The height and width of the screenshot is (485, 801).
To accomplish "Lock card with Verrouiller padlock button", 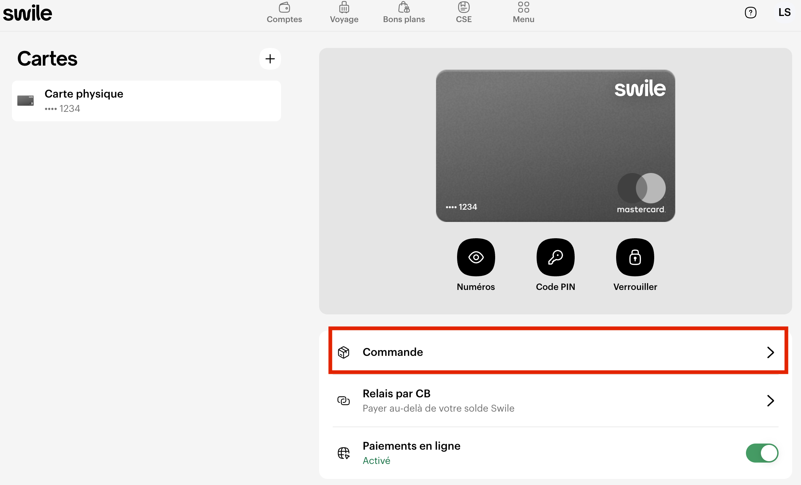I will tap(635, 257).
